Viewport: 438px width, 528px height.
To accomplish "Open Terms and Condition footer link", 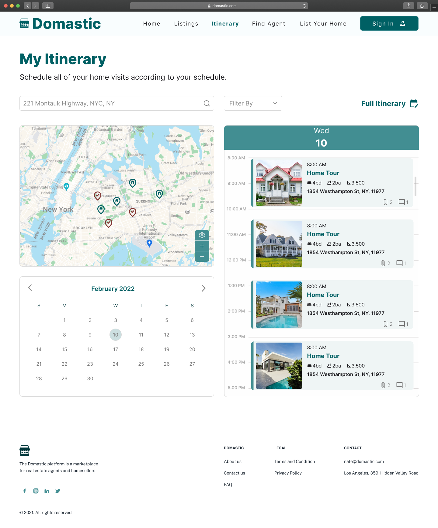I will (x=295, y=461).
